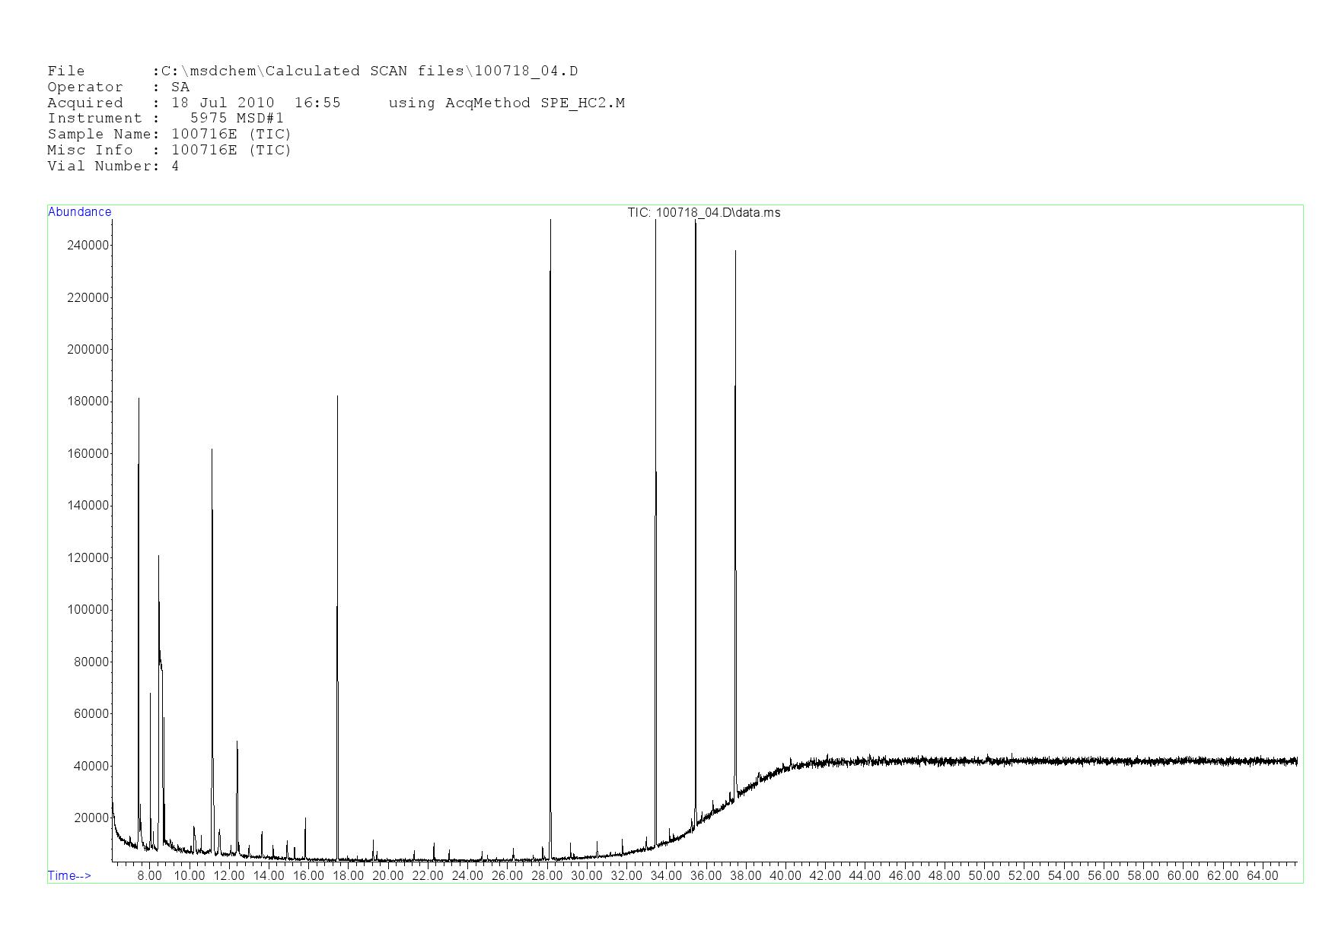This screenshot has height=943, width=1335.
Task: Click the TIC: 100718_04.D\data.ms plot title
Action: (x=703, y=213)
